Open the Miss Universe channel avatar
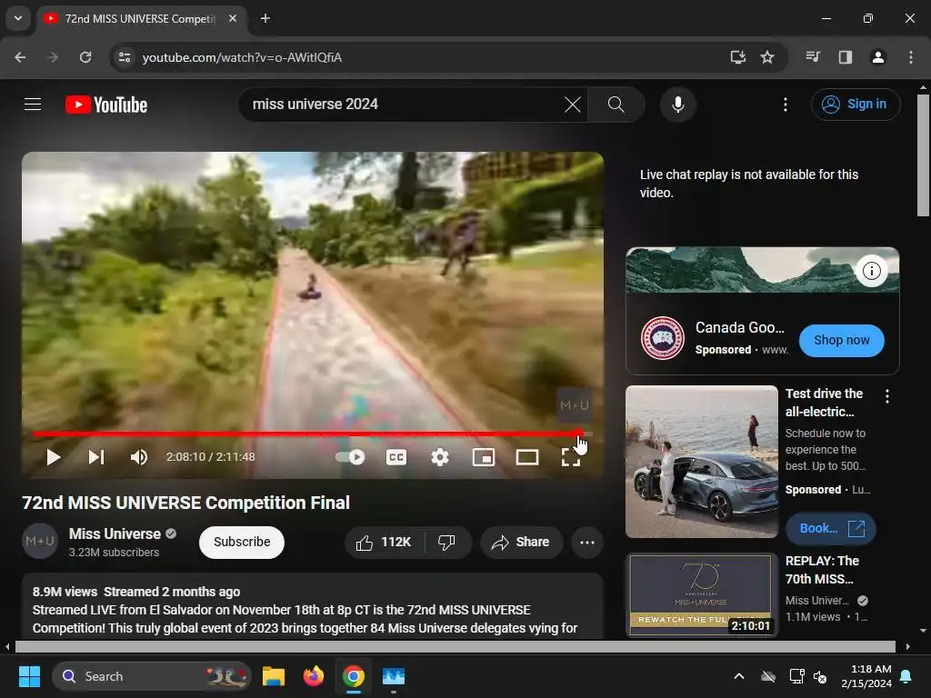 [x=40, y=542]
